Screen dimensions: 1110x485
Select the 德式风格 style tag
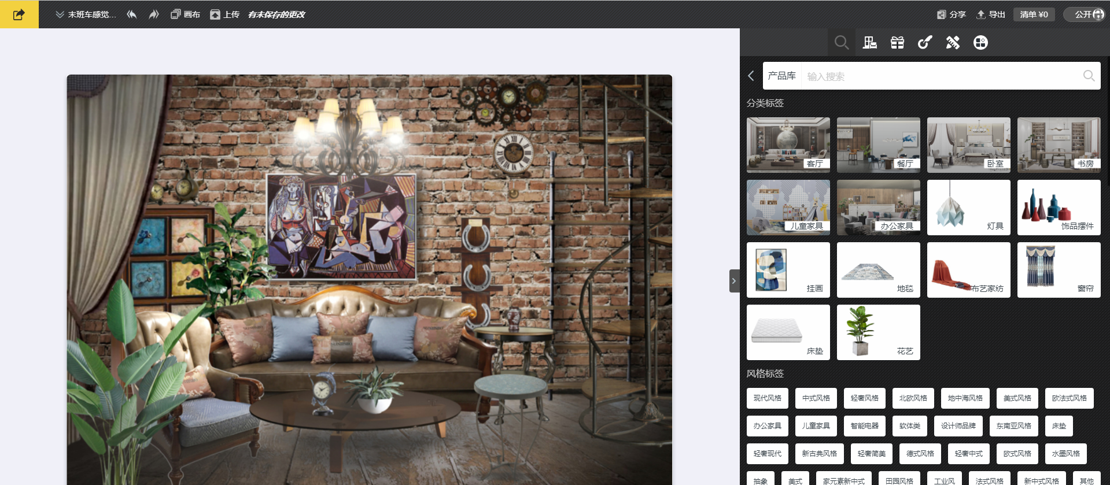(920, 454)
